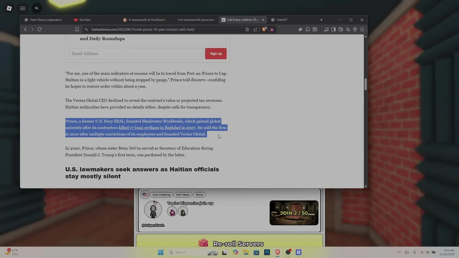The image size is (459, 258).
Task: Click the US flag icon in Roblox
Action: 145,195
